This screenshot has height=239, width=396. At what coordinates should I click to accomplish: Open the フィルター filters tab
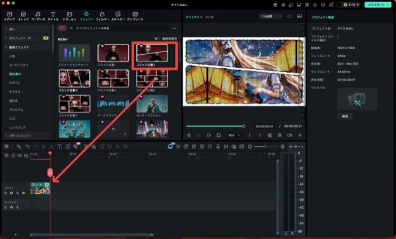[x=102, y=16]
